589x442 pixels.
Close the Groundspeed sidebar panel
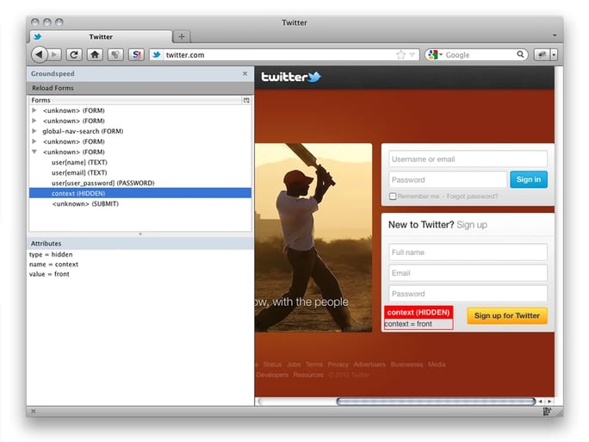pyautogui.click(x=245, y=74)
